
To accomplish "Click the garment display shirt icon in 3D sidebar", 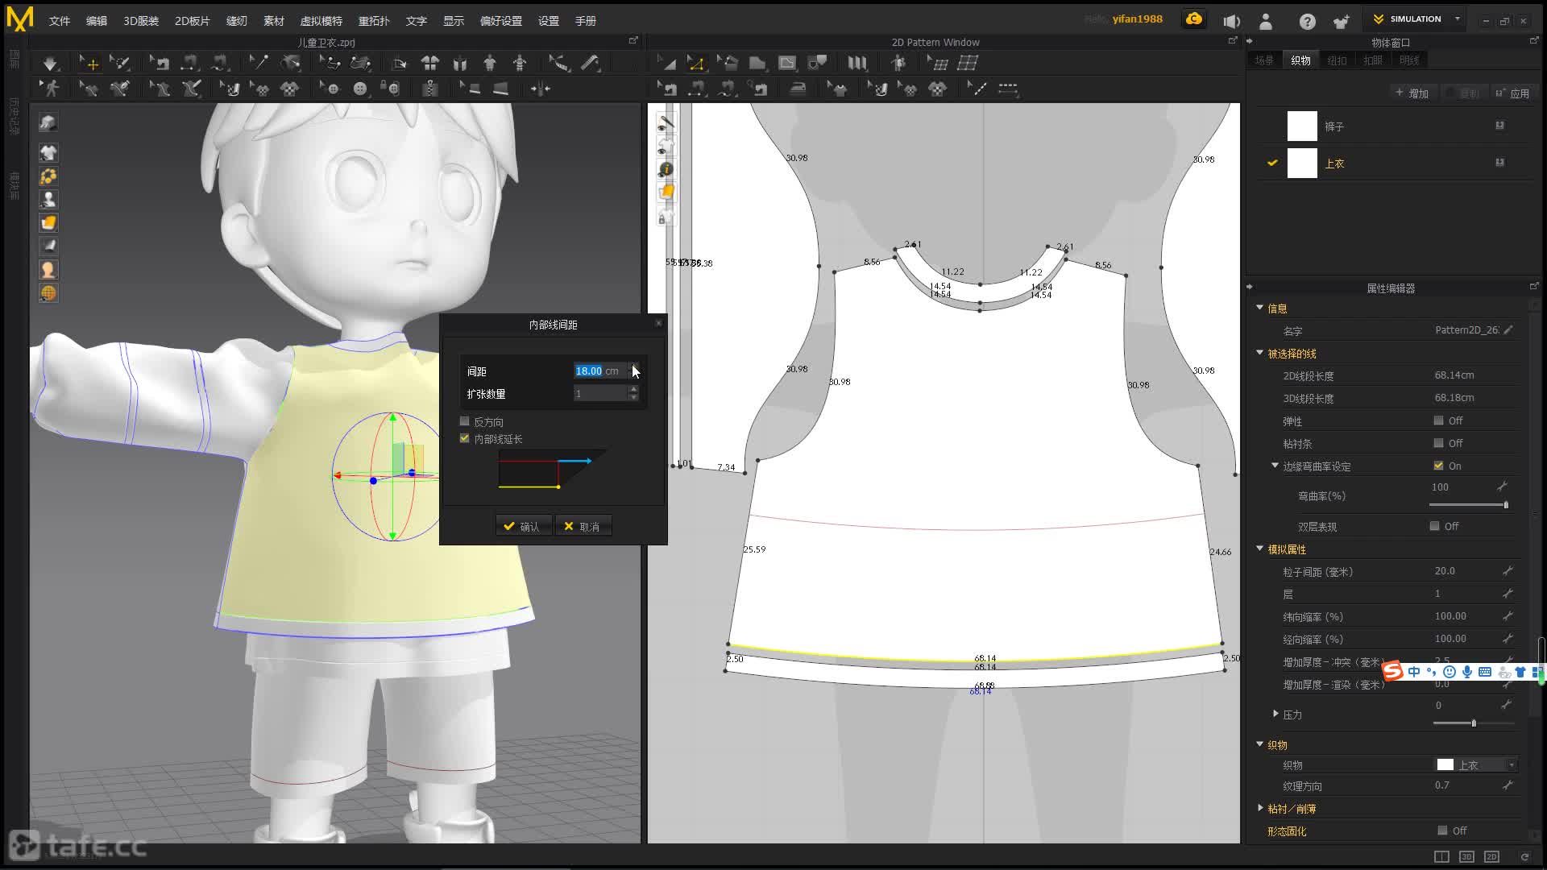I will (48, 152).
